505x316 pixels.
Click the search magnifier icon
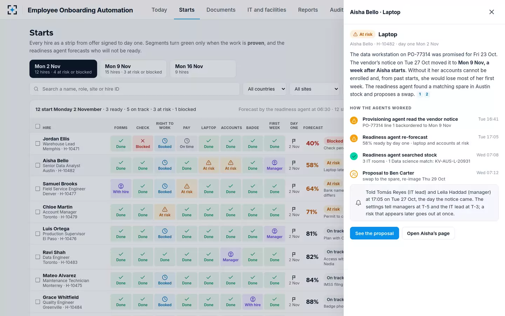pyautogui.click(x=36, y=89)
